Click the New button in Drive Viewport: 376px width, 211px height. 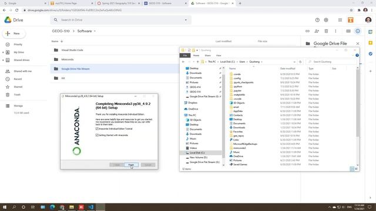[14, 33]
